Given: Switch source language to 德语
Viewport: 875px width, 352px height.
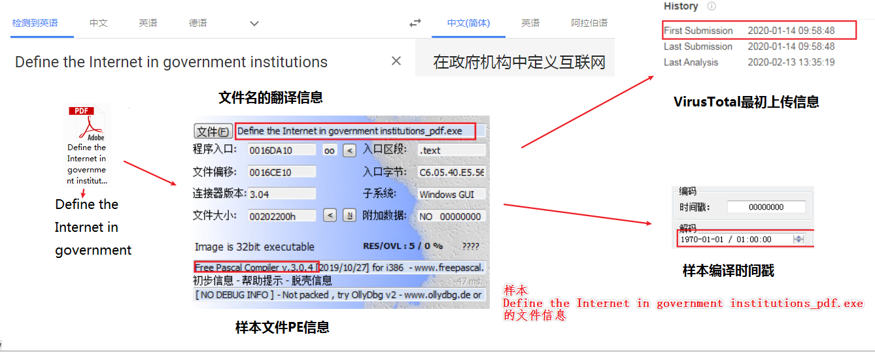Looking at the screenshot, I should (197, 23).
